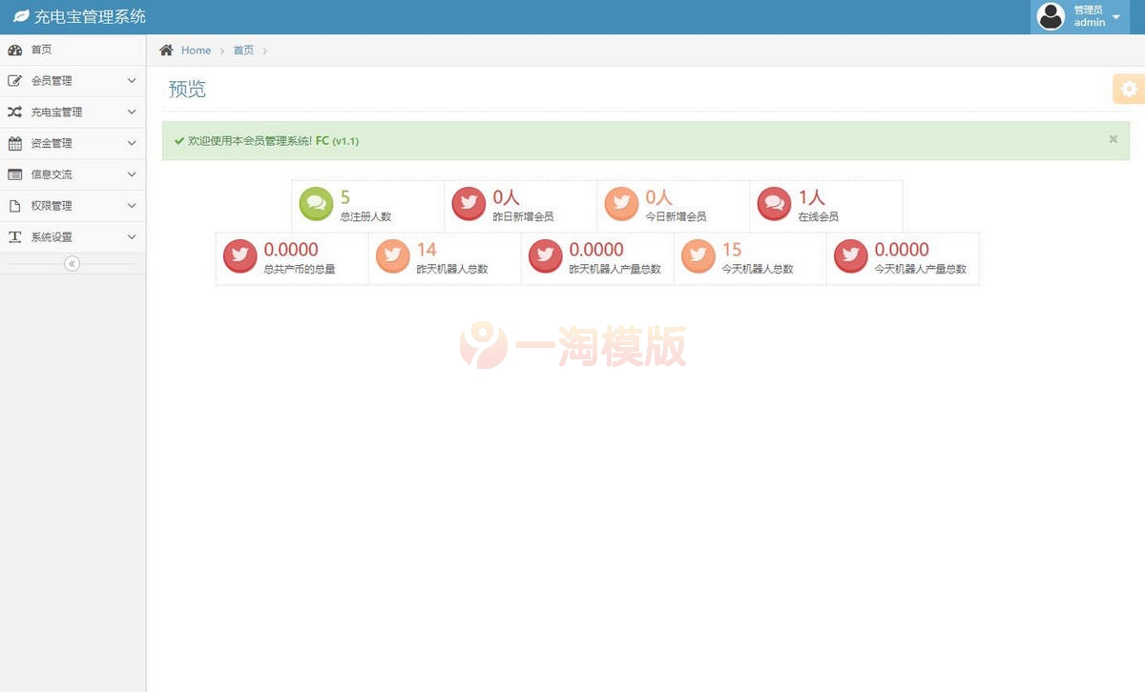1145x692 pixels.
Task: Collapse the sidebar with the « button
Action: click(72, 264)
